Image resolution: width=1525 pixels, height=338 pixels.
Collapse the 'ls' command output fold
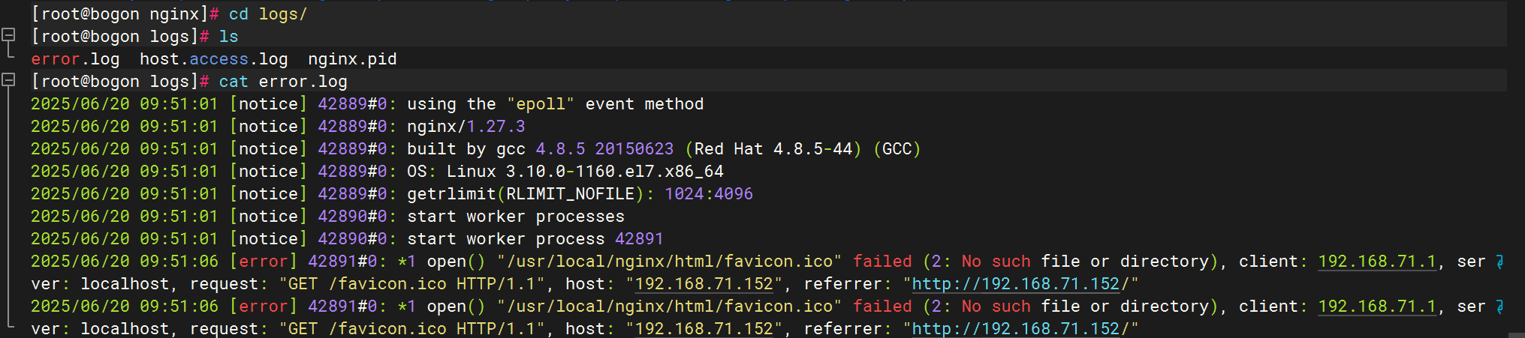tap(9, 34)
